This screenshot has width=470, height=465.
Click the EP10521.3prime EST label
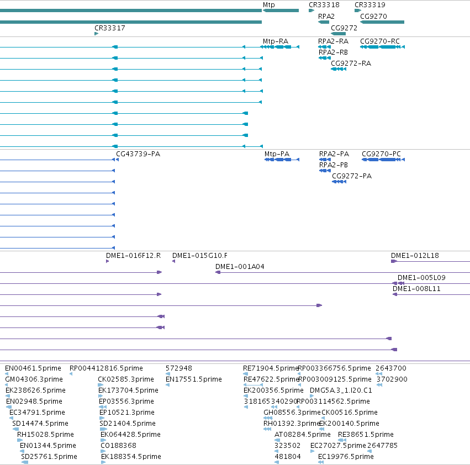click(127, 413)
